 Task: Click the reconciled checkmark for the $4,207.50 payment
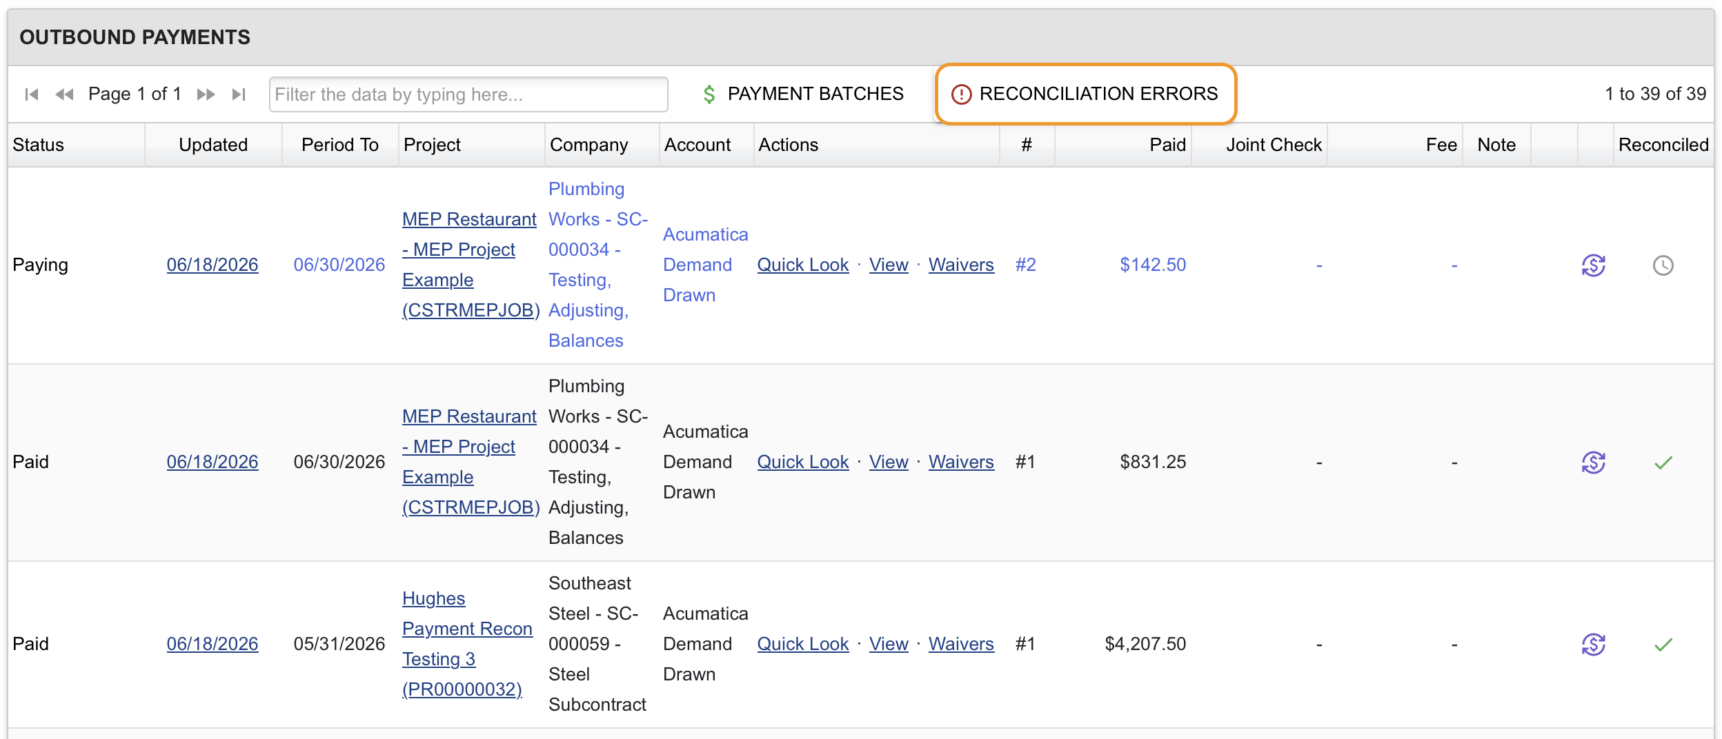click(1663, 645)
